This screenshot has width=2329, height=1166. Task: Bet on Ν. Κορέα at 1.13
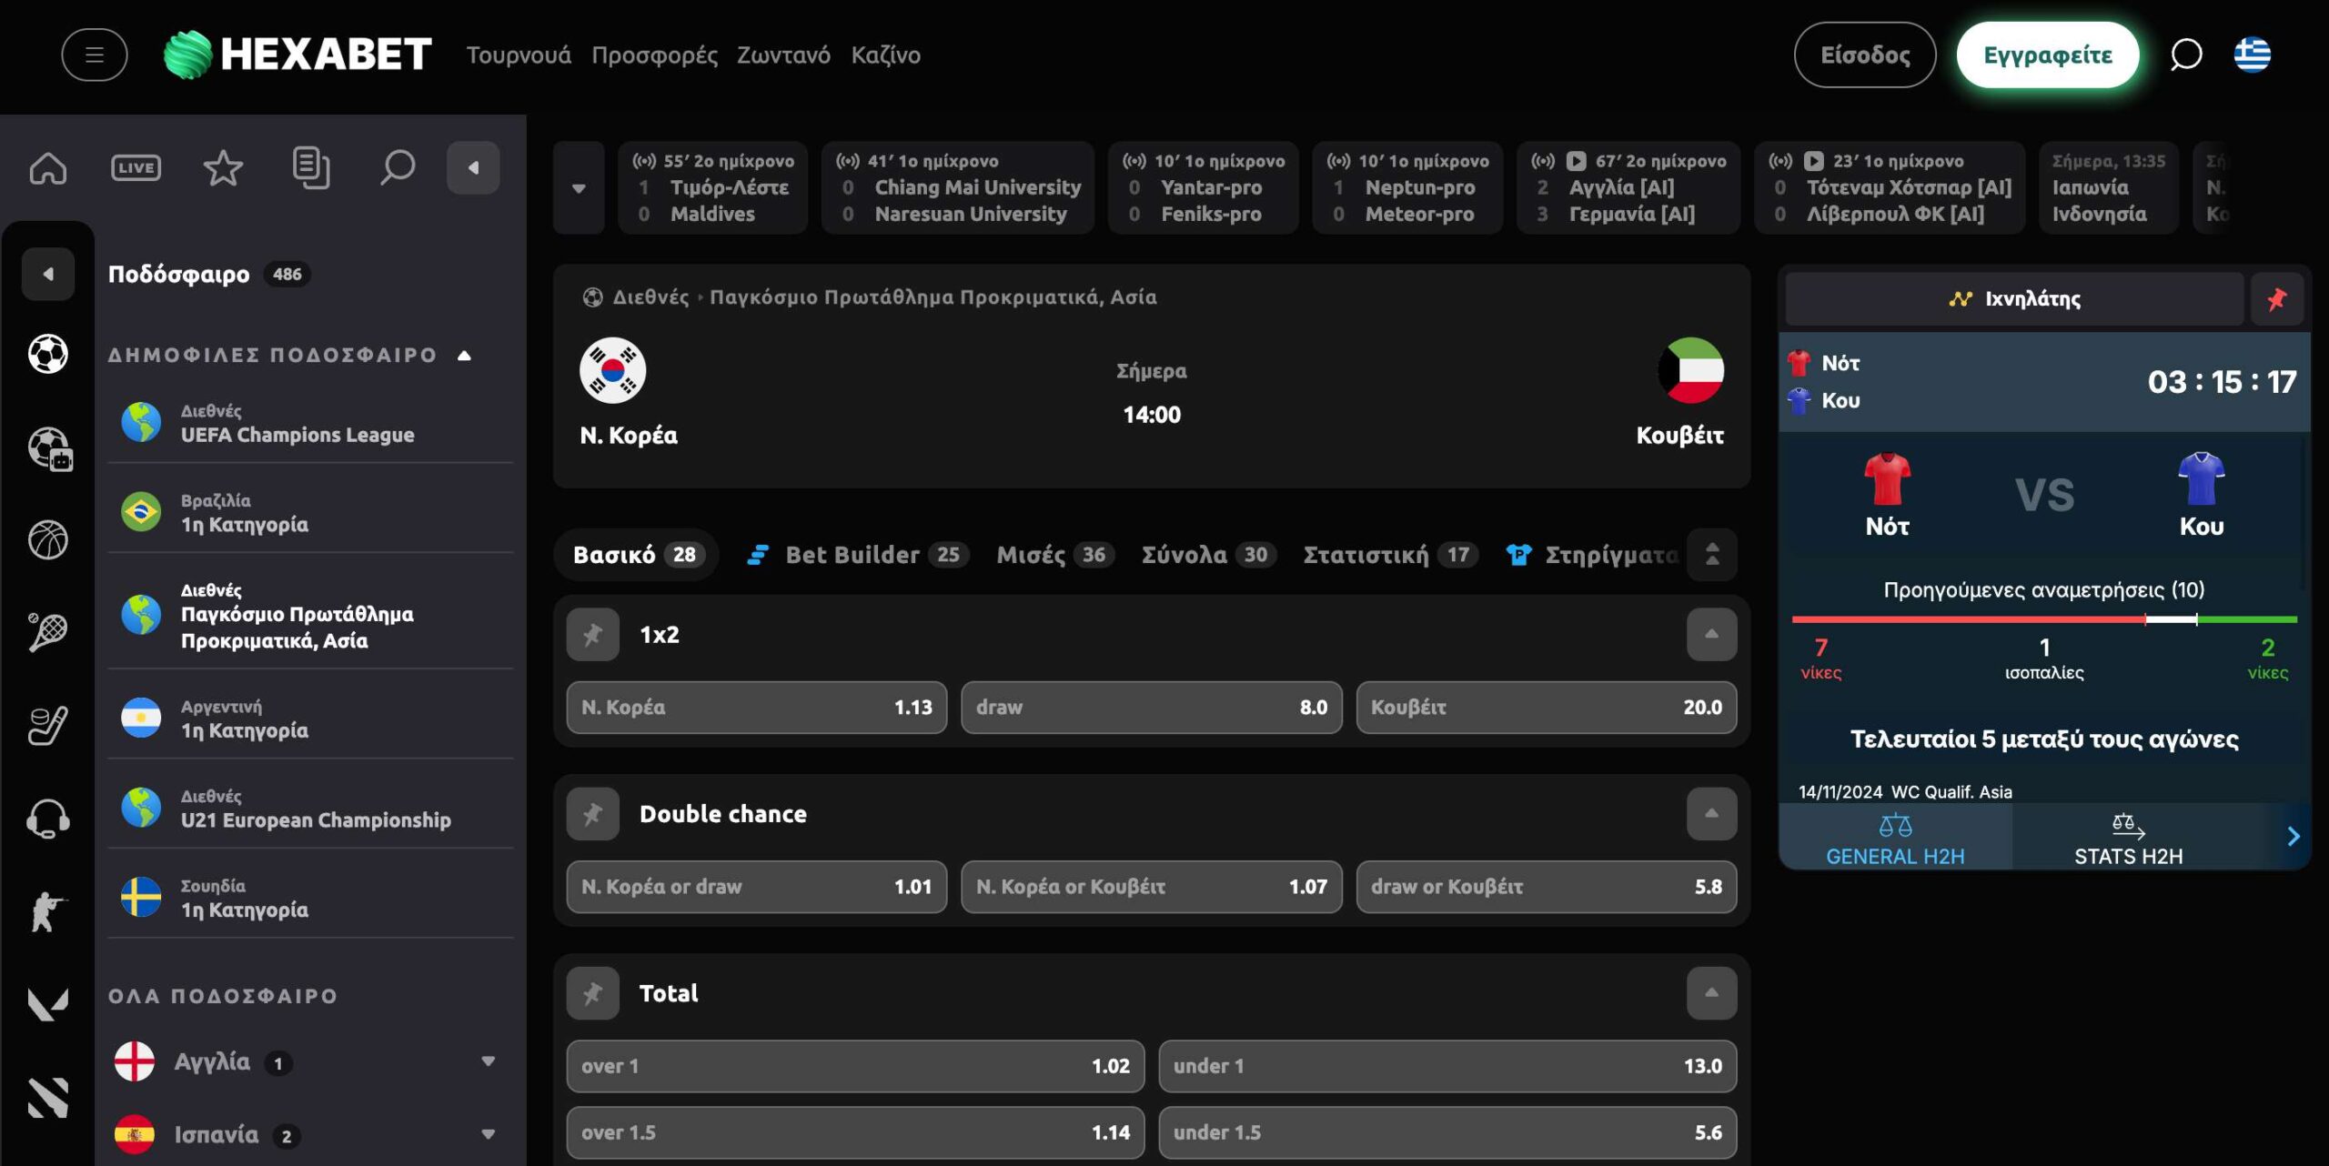tap(756, 708)
